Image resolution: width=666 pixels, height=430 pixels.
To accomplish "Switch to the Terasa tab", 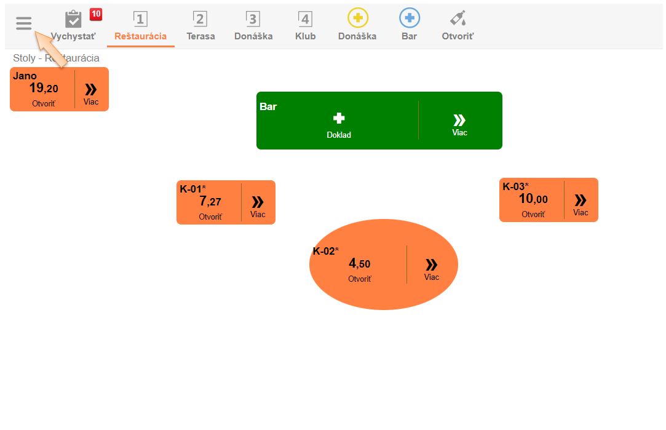I will [x=200, y=26].
